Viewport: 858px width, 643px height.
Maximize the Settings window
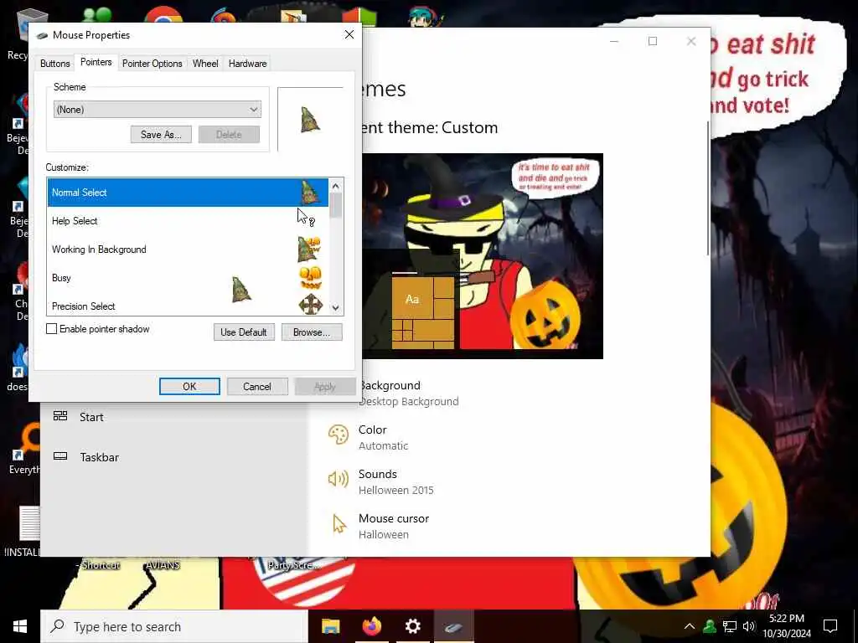point(652,41)
